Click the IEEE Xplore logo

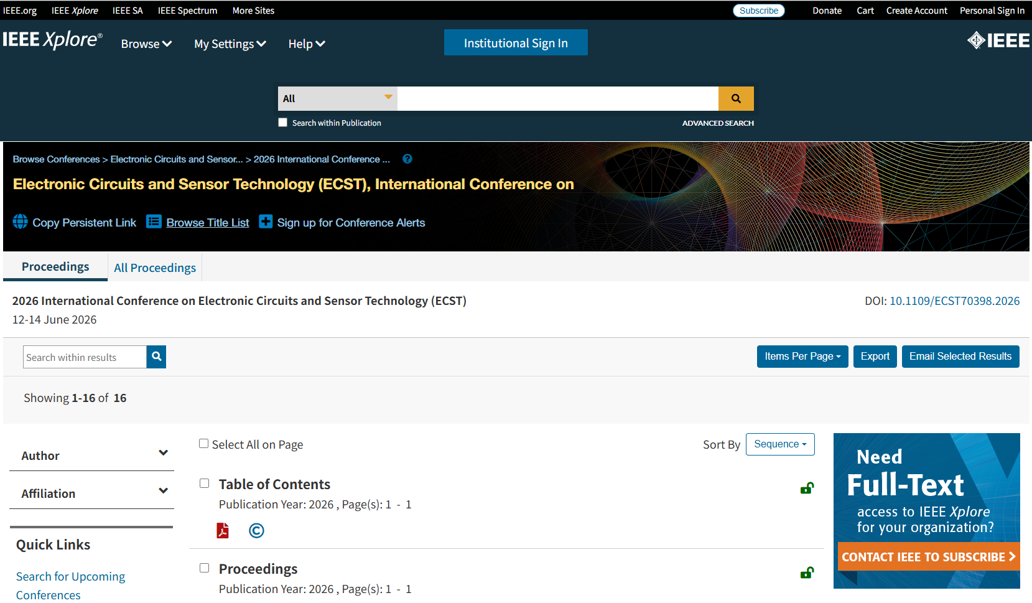(52, 40)
